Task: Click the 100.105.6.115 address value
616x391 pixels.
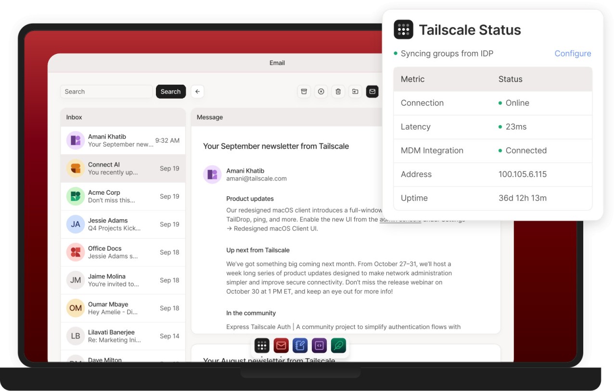Action: tap(523, 174)
